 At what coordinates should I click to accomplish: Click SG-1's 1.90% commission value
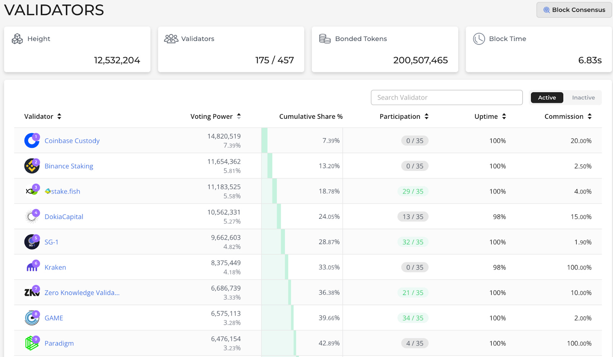[x=583, y=242]
